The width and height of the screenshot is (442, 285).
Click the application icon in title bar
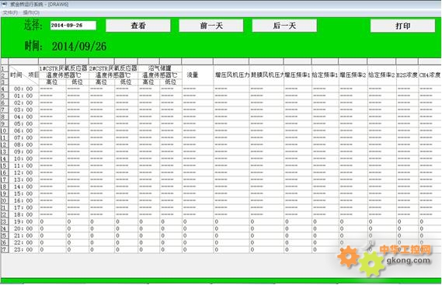coord(4,4)
